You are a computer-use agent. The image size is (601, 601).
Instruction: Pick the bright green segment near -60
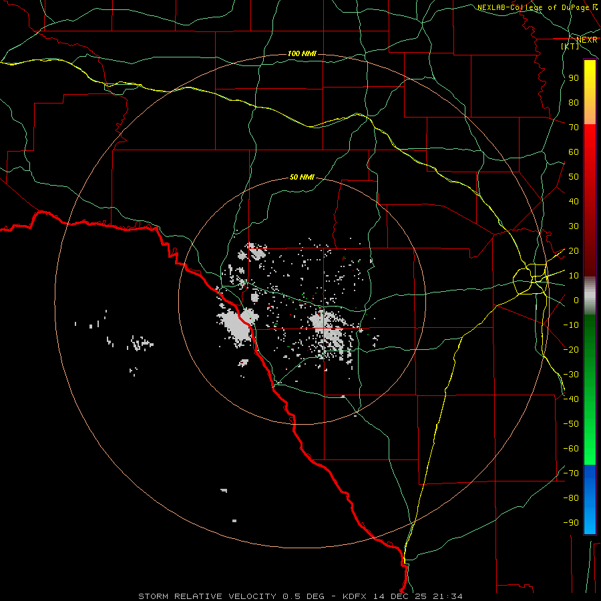pyautogui.click(x=590, y=449)
